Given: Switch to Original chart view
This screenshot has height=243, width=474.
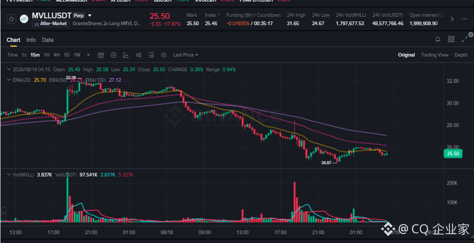Looking at the screenshot, I should click(x=407, y=55).
